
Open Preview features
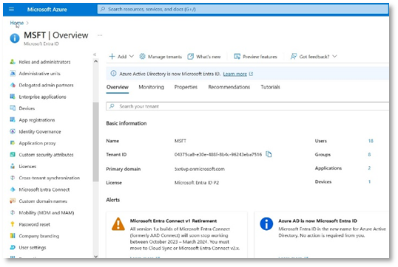click(255, 57)
